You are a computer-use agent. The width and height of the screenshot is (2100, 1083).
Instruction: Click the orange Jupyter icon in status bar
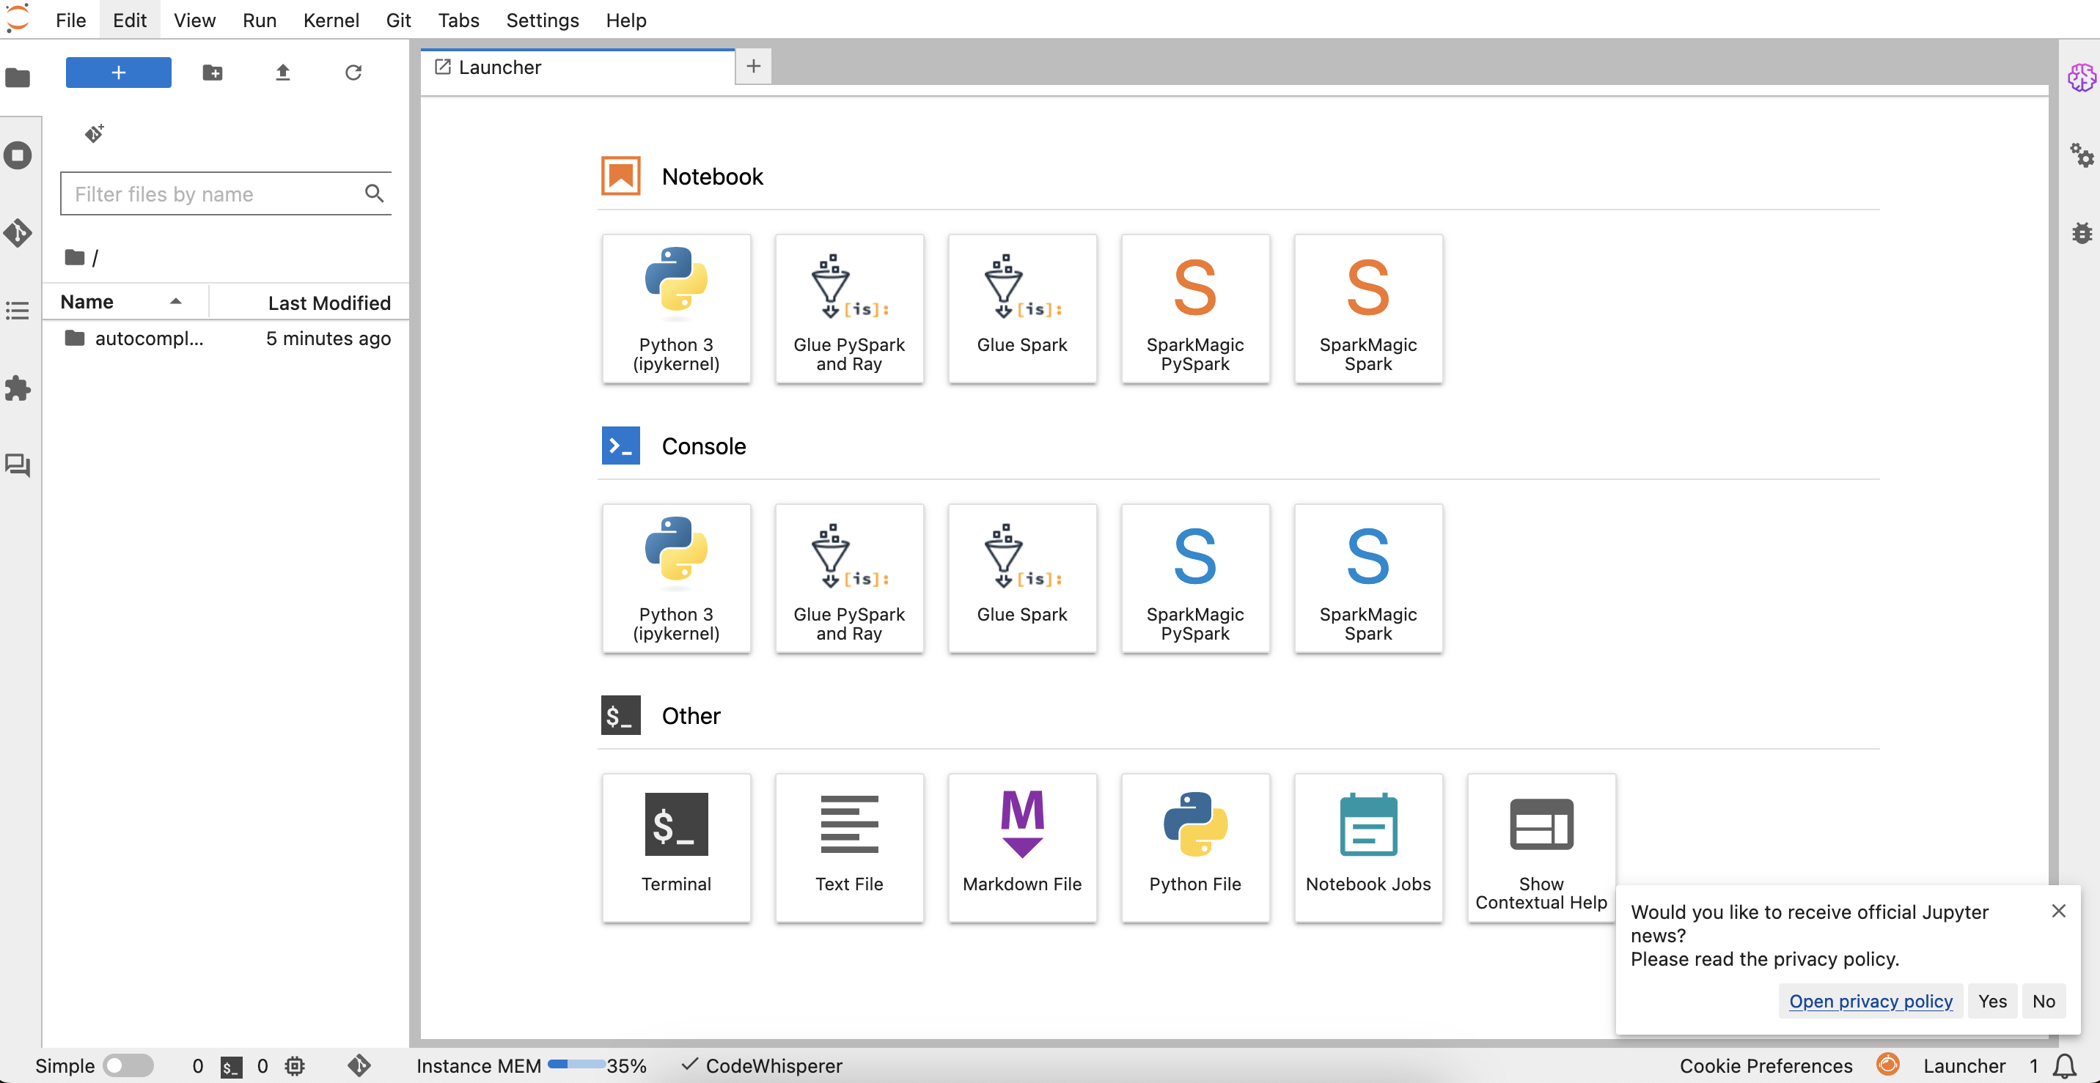coord(1887,1064)
